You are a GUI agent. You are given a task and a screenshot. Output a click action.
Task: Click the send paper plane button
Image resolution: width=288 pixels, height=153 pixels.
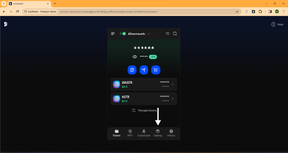pyautogui.click(x=144, y=70)
